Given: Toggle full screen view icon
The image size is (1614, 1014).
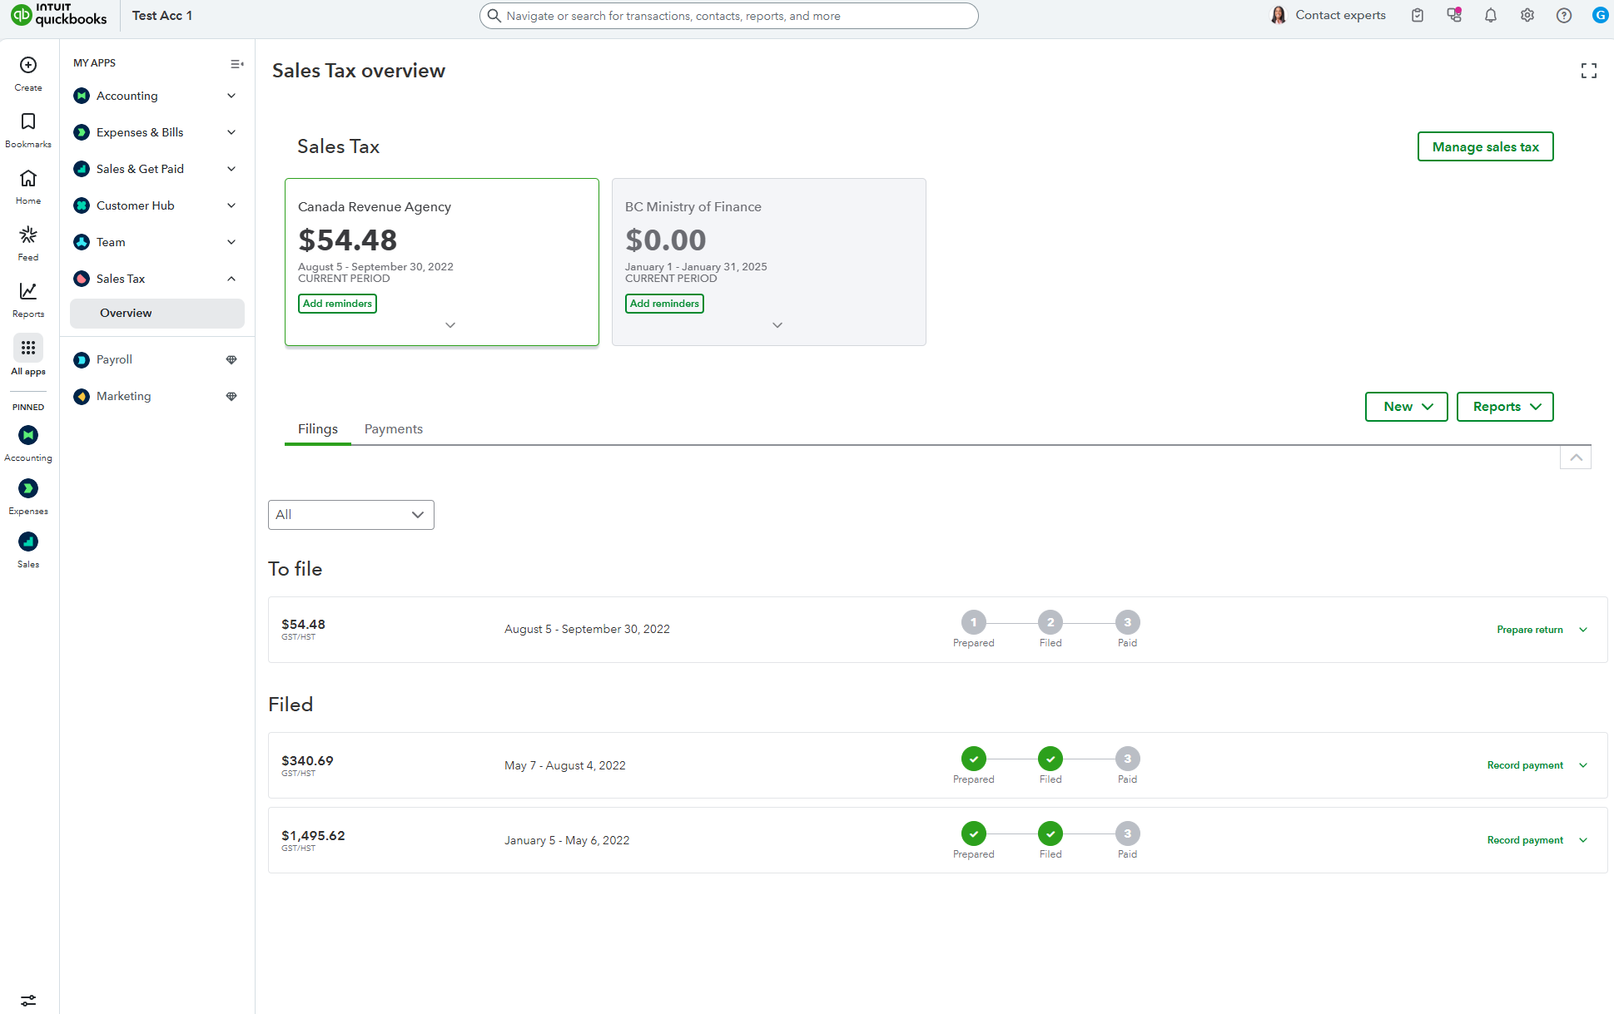Looking at the screenshot, I should tap(1588, 72).
